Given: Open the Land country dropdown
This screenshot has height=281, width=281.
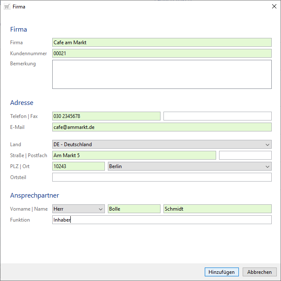Looking at the screenshot, I should pos(162,145).
